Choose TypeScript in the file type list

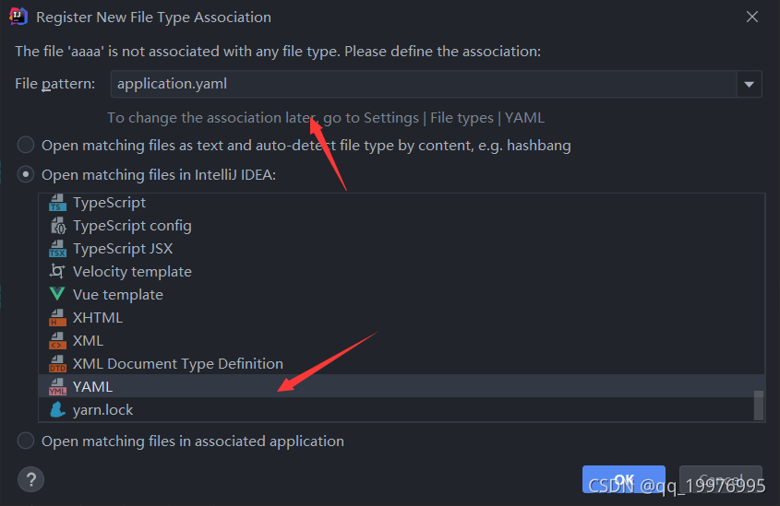click(402, 203)
